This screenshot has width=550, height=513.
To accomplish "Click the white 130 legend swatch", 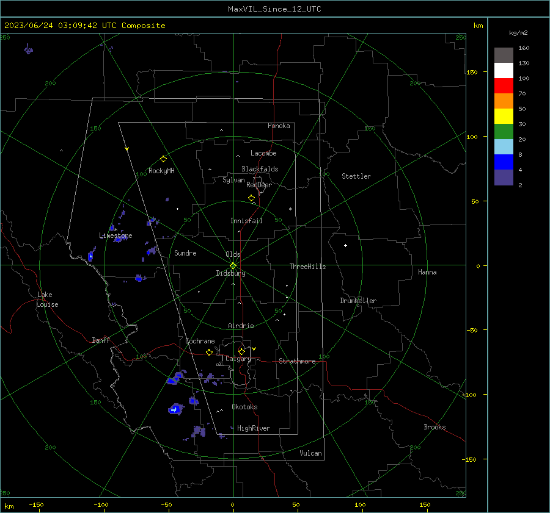I will pos(504,70).
